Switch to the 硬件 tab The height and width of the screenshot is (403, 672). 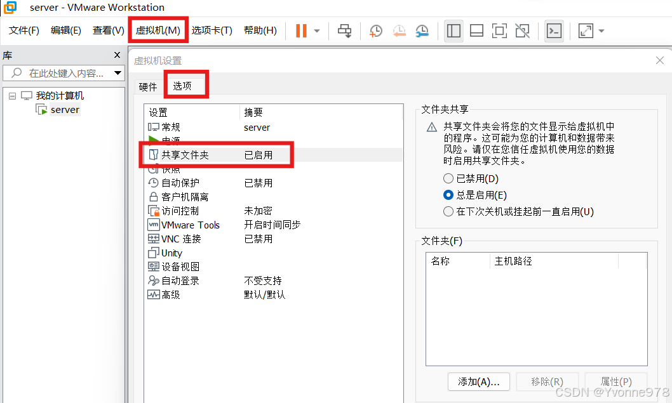[148, 87]
